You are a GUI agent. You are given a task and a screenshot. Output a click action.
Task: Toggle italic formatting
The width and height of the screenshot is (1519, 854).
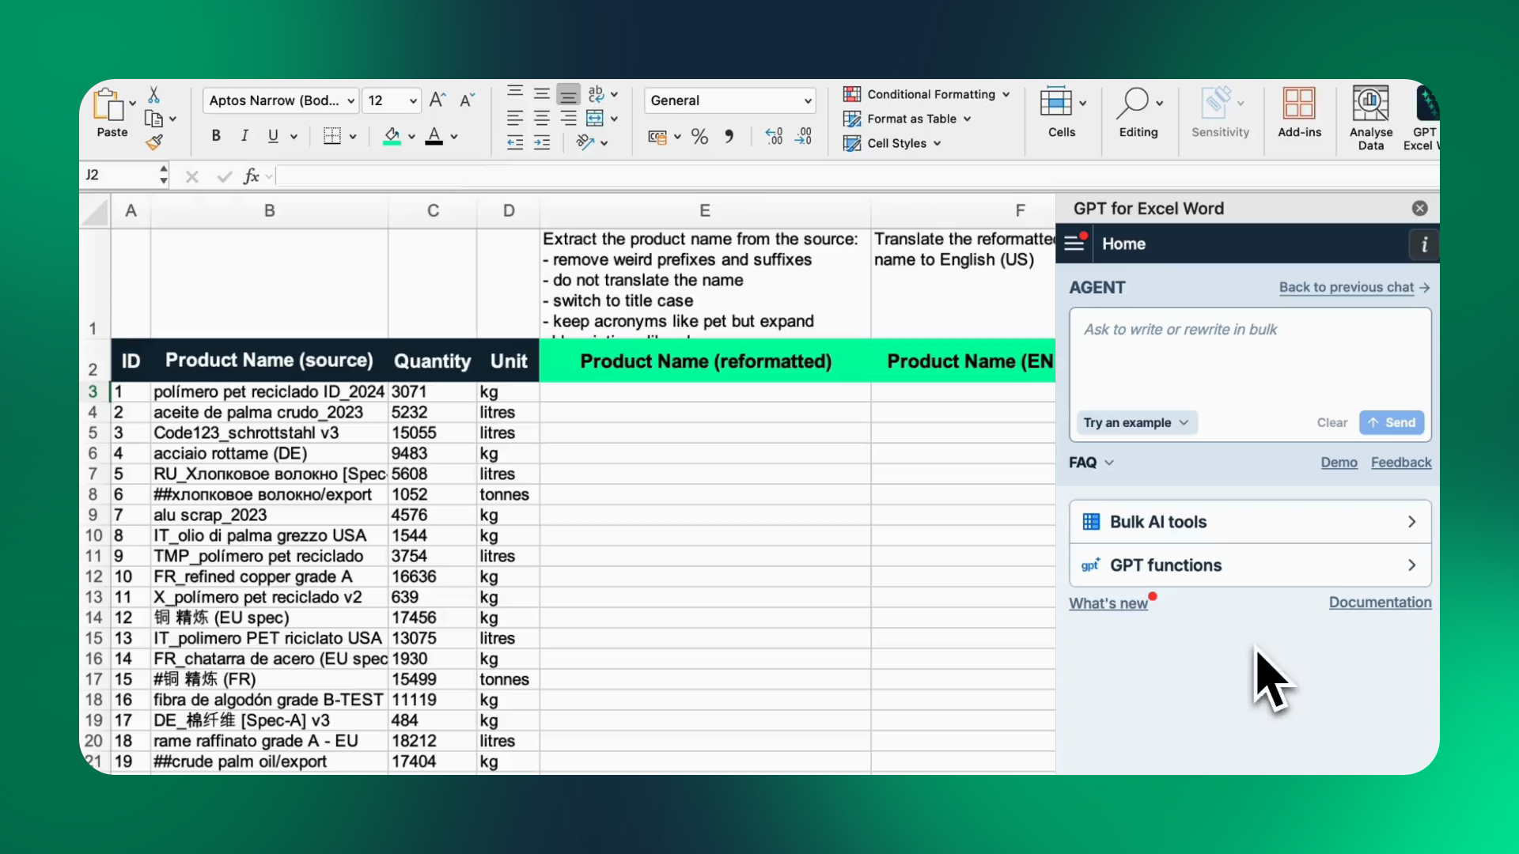point(244,136)
